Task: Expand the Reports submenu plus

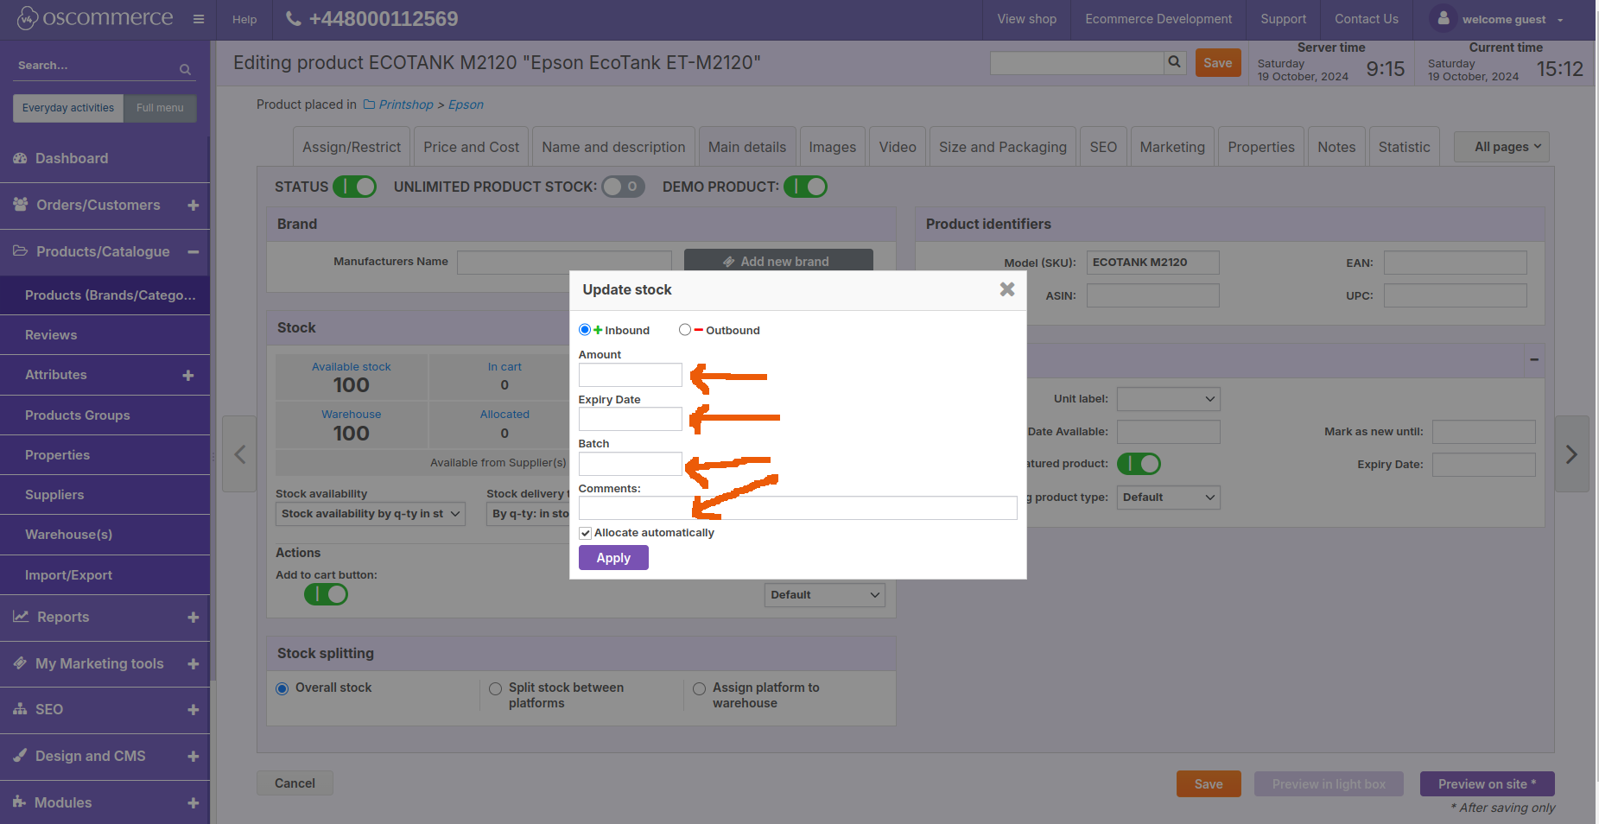Action: coord(193,618)
